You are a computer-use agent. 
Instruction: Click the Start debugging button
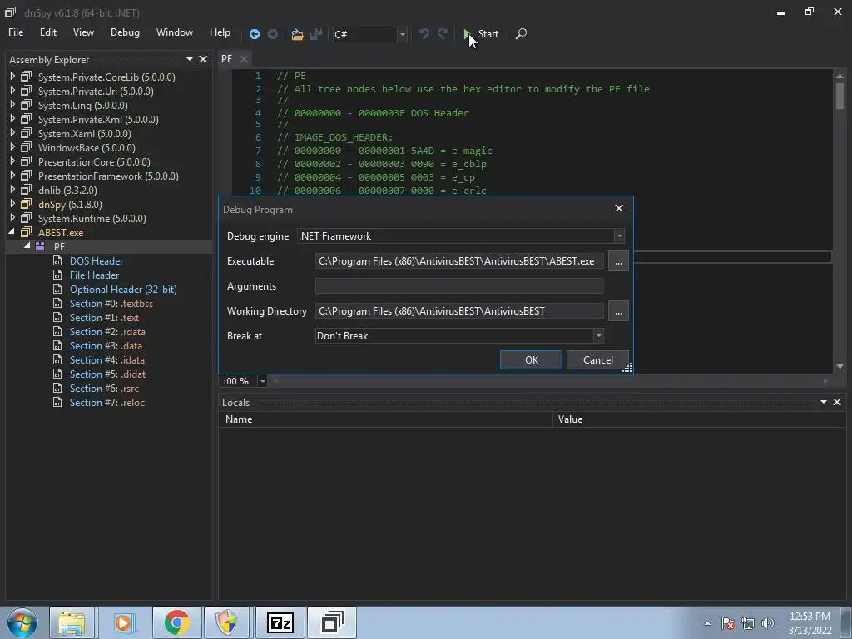(482, 34)
